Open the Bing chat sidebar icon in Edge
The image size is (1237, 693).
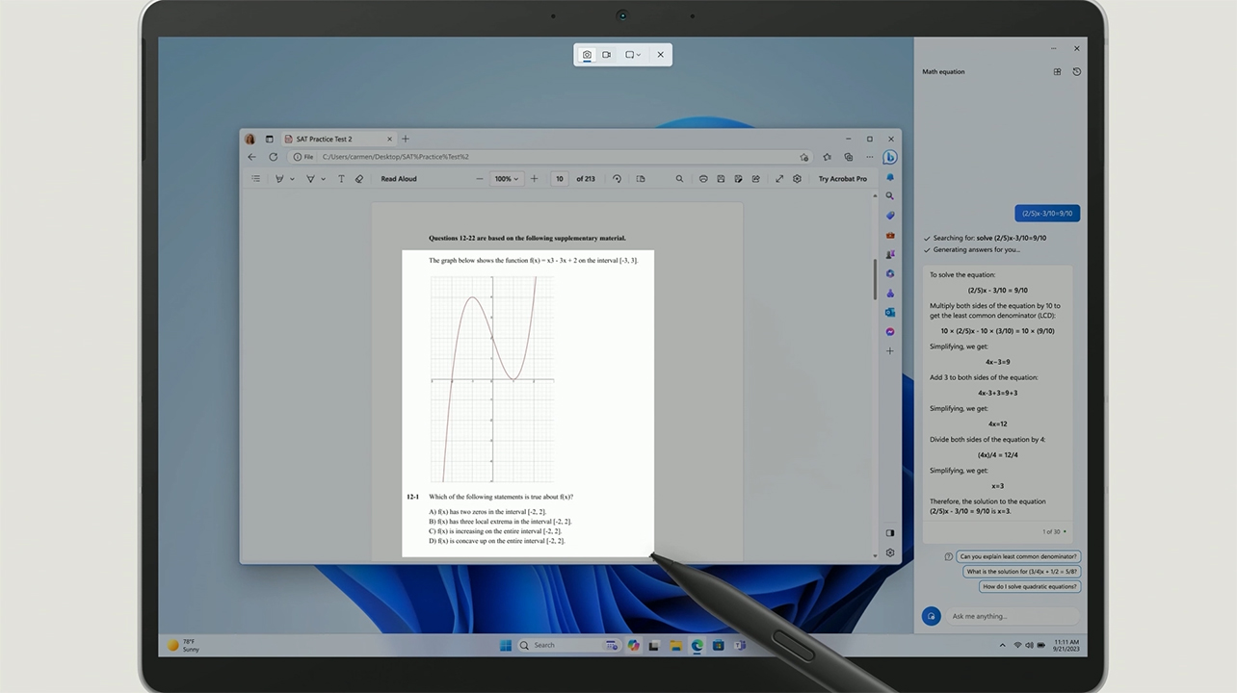click(890, 157)
